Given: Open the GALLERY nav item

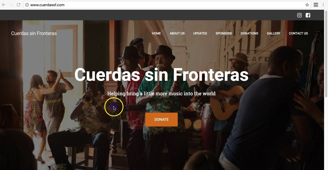Looking at the screenshot, I should (273, 33).
